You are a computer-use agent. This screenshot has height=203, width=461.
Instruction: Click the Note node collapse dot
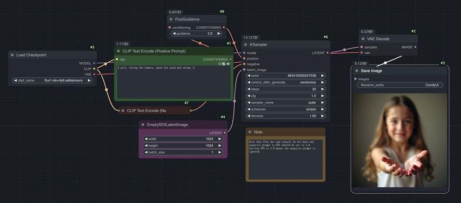point(250,132)
